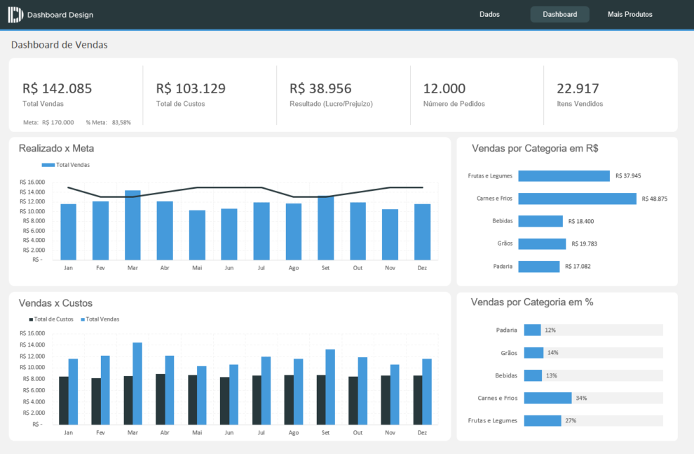Open the Mais Produtos page

[x=630, y=14]
